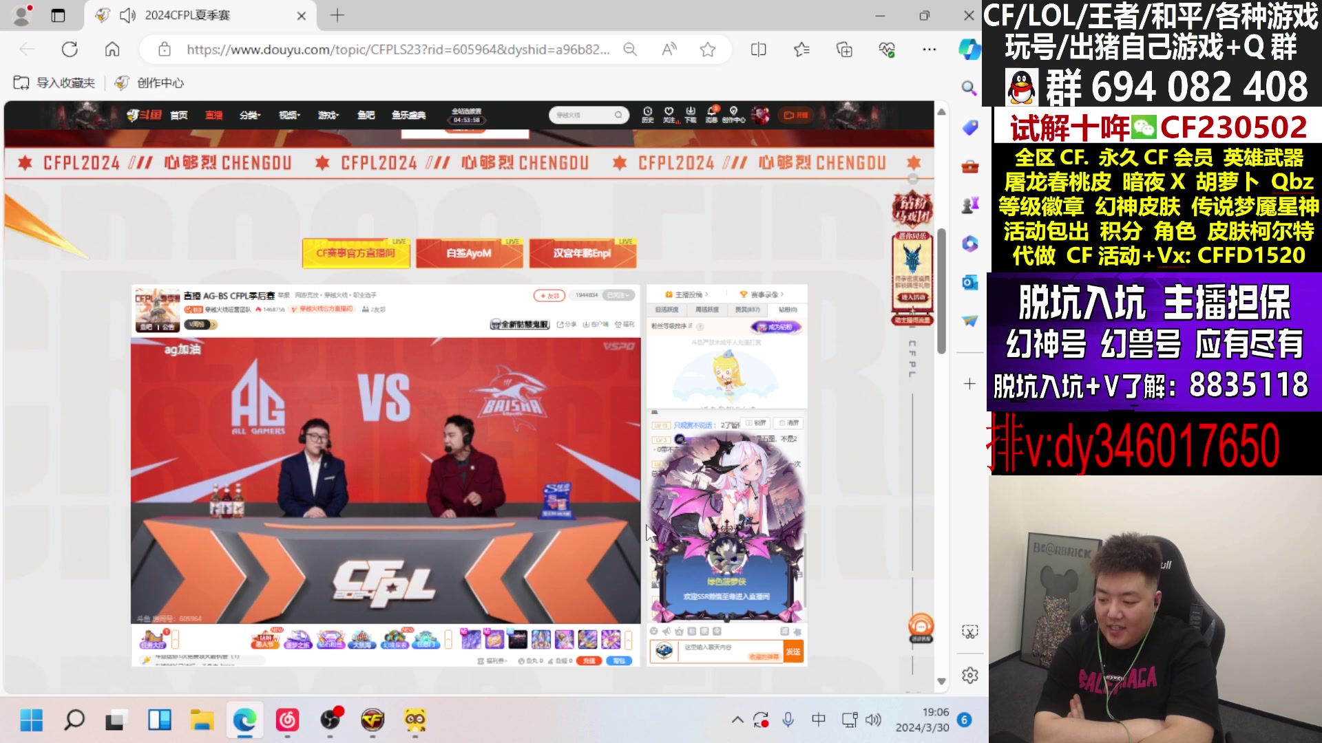
Task: Expand the 视频 dropdown menu
Action: (x=290, y=115)
